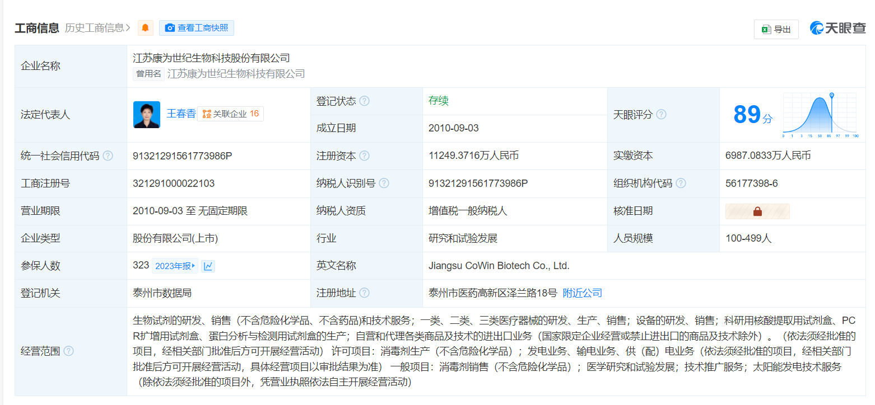This screenshot has height=405, width=875.
Task: Click help icon beside 注册地址
Action: click(x=364, y=293)
